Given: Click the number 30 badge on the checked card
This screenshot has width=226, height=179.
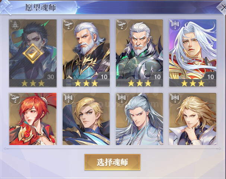Looking at the screenshot, I should pos(51,77).
